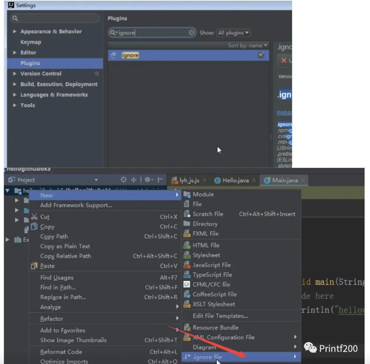Expand the Tools settings node
This screenshot has width=370, height=364.
coord(15,105)
